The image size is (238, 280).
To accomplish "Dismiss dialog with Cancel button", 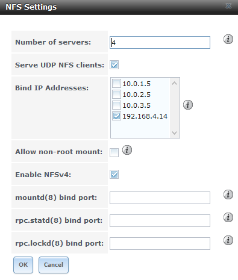I will (x=54, y=265).
